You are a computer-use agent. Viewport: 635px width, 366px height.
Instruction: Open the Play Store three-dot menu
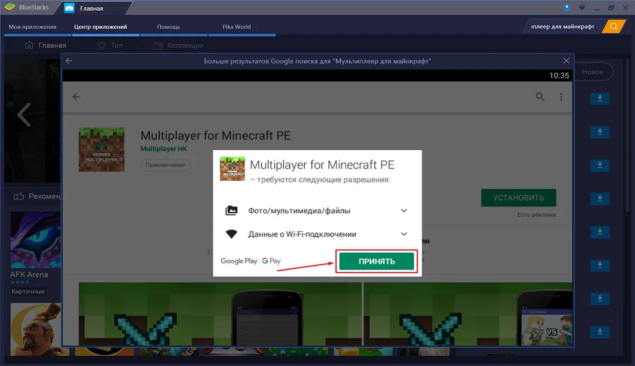(x=561, y=97)
